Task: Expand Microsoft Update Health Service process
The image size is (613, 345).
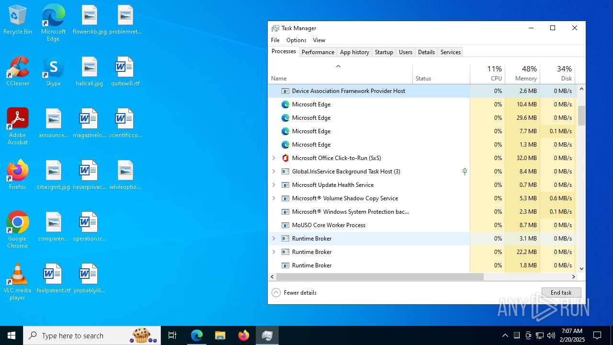Action: [274, 185]
